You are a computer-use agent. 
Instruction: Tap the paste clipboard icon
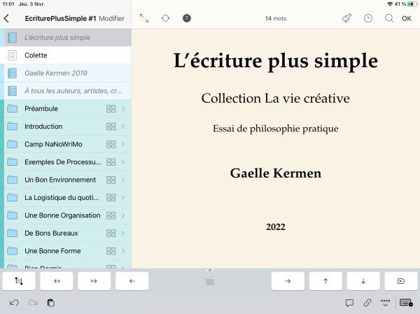[51, 303]
